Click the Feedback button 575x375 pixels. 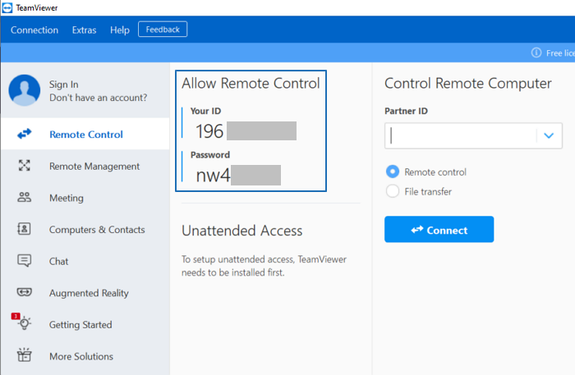click(163, 30)
